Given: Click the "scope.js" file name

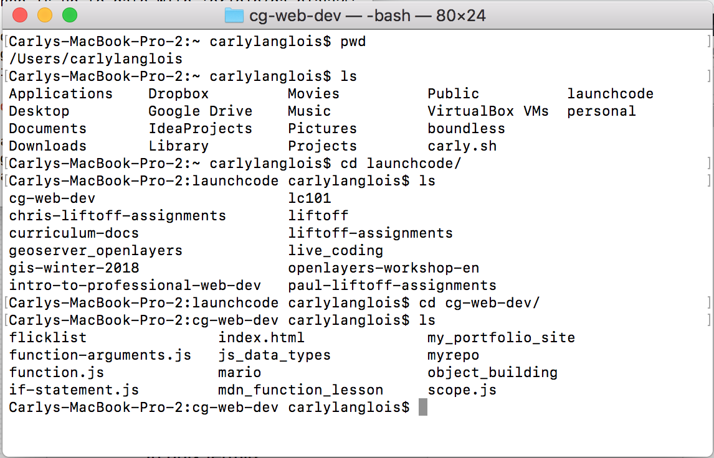Looking at the screenshot, I should pyautogui.click(x=462, y=390).
